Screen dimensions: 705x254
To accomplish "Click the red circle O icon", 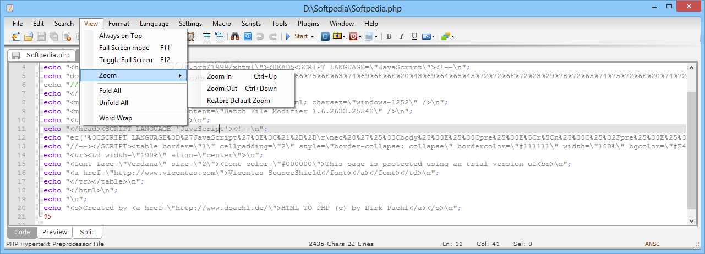I will tap(353, 37).
